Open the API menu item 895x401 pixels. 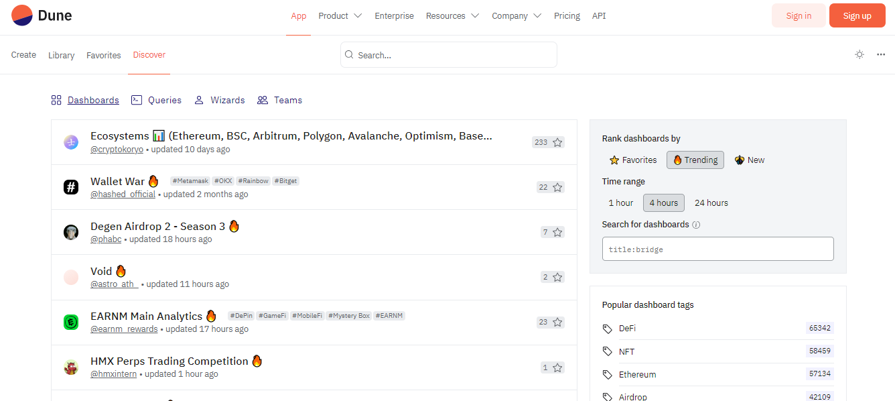(599, 15)
